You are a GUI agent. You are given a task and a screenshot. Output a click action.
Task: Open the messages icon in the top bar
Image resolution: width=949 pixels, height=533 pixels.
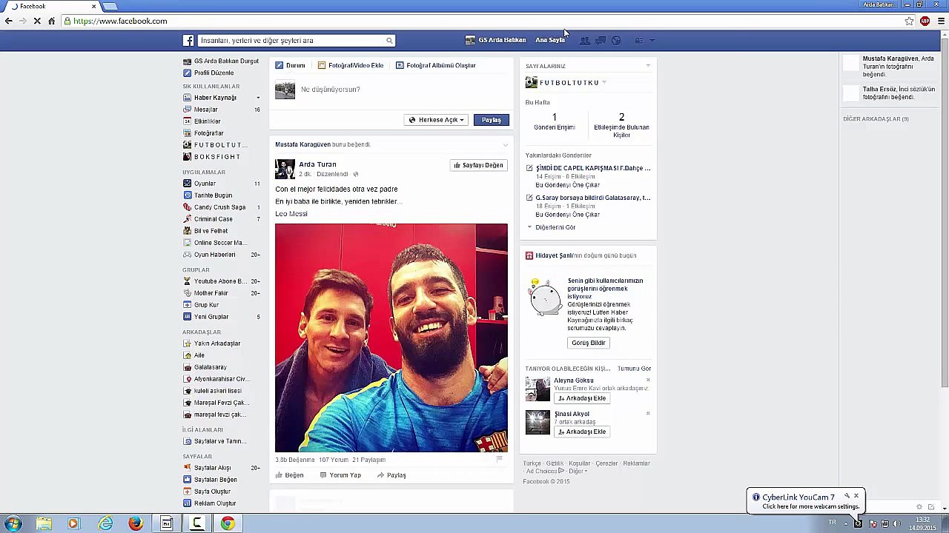tap(601, 41)
